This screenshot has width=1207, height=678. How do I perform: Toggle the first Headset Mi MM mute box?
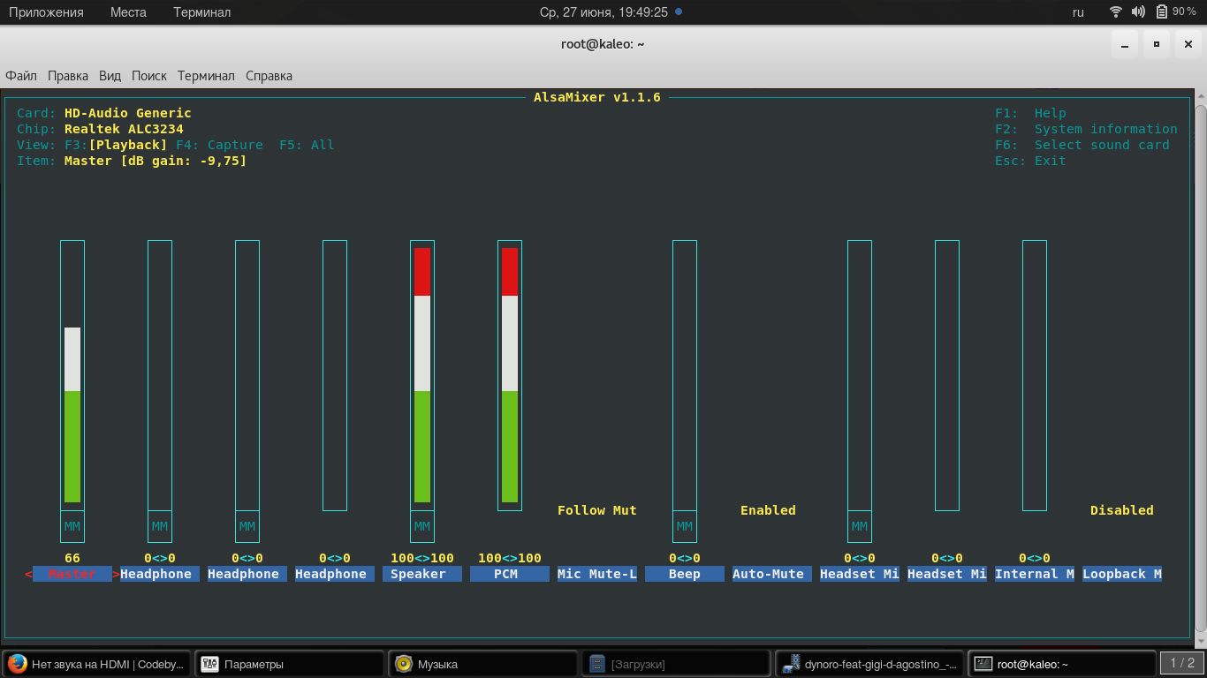click(x=860, y=526)
